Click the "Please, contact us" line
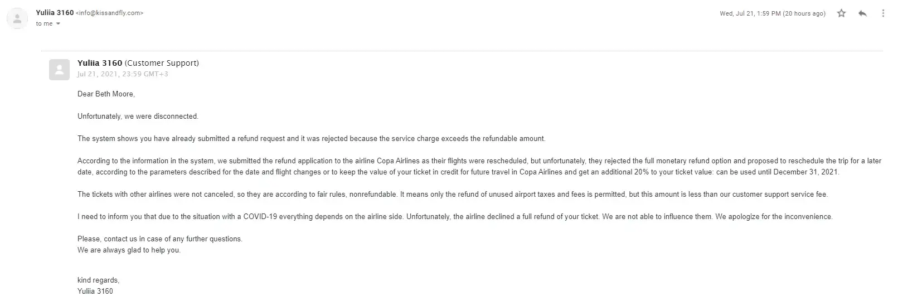This screenshot has height=306, width=898. coord(159,239)
